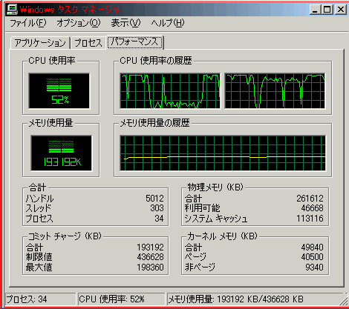Click the handle count value 5012
The image size is (349, 309).
click(x=154, y=199)
